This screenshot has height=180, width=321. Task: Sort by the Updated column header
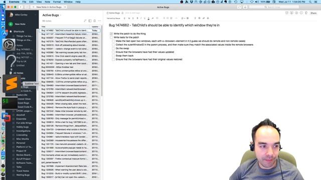(95, 26)
